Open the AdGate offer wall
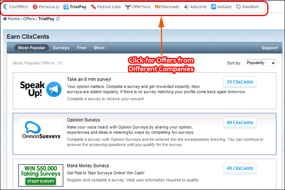 coord(221,7)
